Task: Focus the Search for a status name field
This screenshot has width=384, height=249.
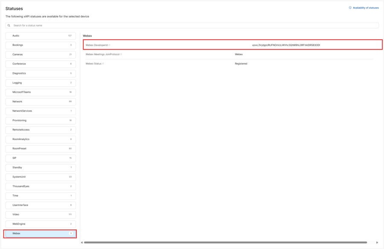Action: (192, 26)
